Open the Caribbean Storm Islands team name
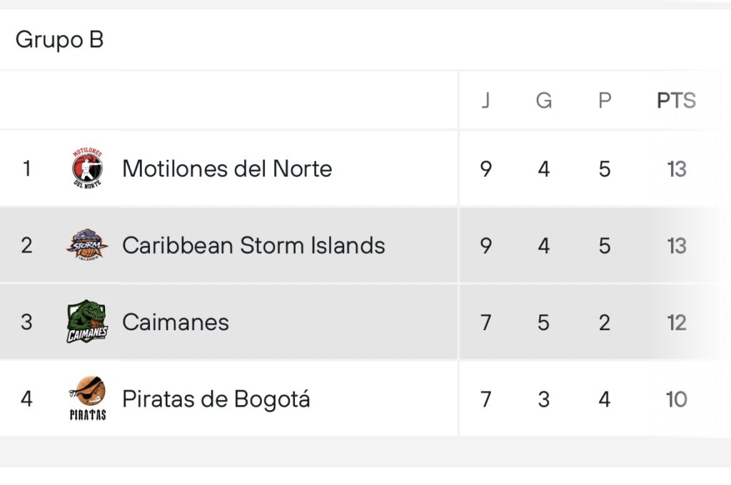 click(253, 245)
